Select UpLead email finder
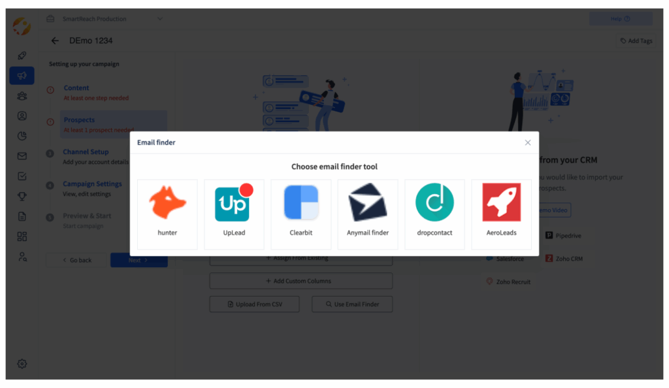 click(x=234, y=214)
